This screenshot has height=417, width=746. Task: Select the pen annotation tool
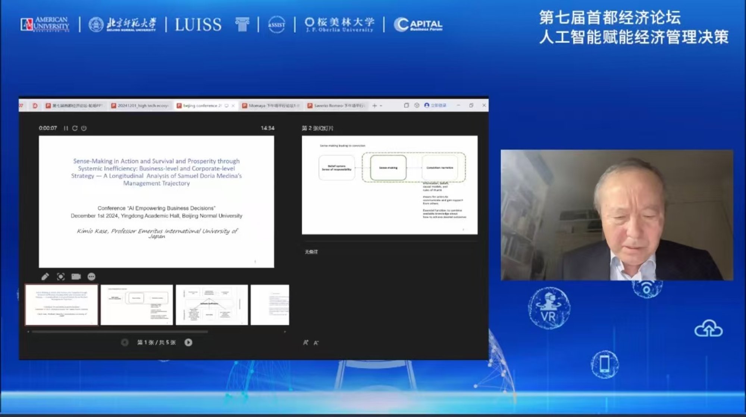pyautogui.click(x=45, y=277)
